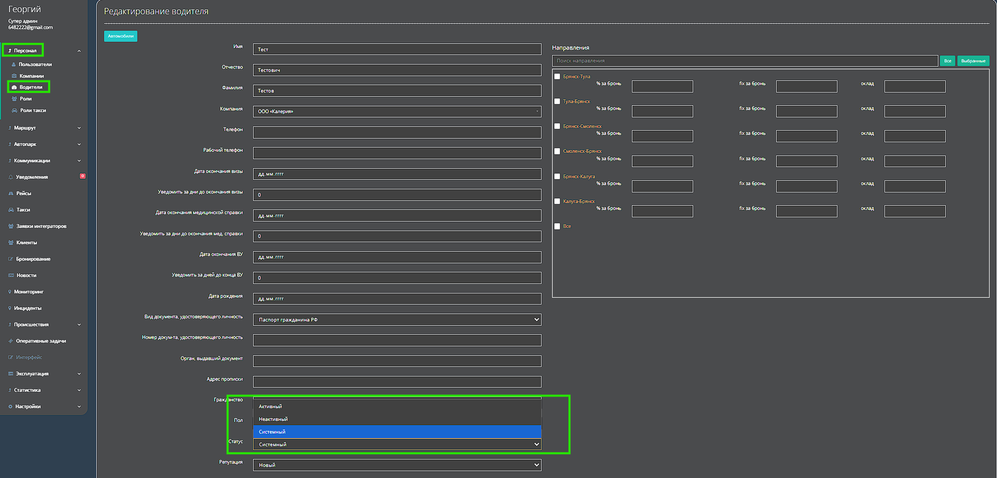997x478 pixels.
Task: Click the icon next to Компании
Action: coord(14,76)
